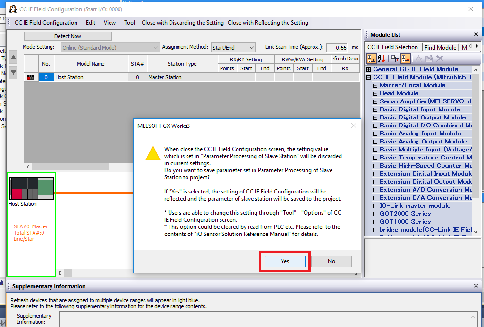Screen dimensions: 484x327
Task: Click Yes to save slave station parameters
Action: point(285,261)
